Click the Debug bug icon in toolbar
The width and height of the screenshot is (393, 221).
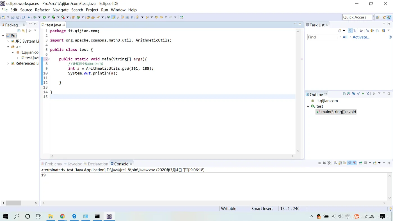(35, 17)
